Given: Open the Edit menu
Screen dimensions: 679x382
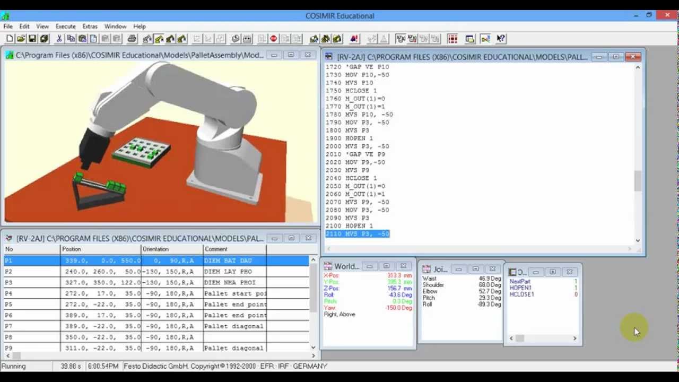Looking at the screenshot, I should (24, 26).
